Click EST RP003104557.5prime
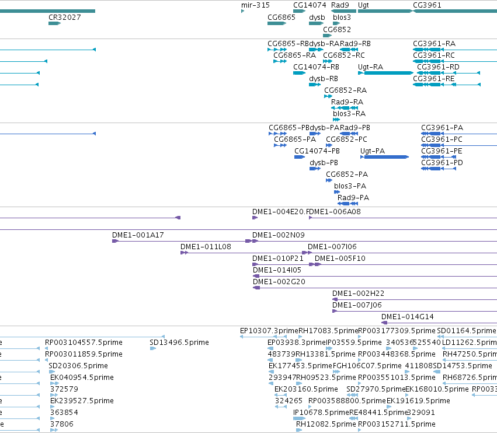 click(x=84, y=343)
